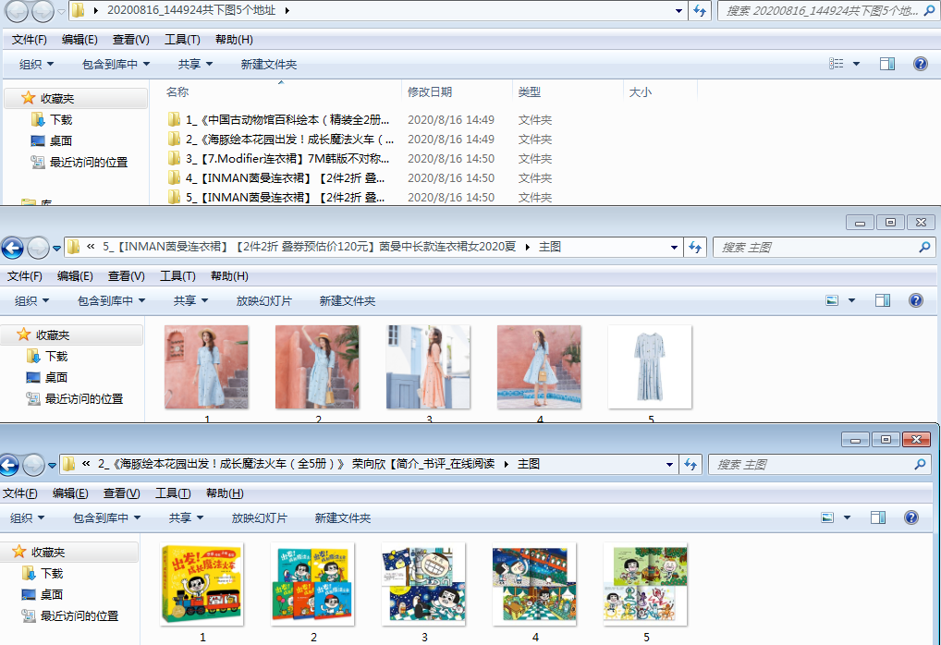
Task: Select the white-background dress thumbnail 5
Action: click(650, 367)
